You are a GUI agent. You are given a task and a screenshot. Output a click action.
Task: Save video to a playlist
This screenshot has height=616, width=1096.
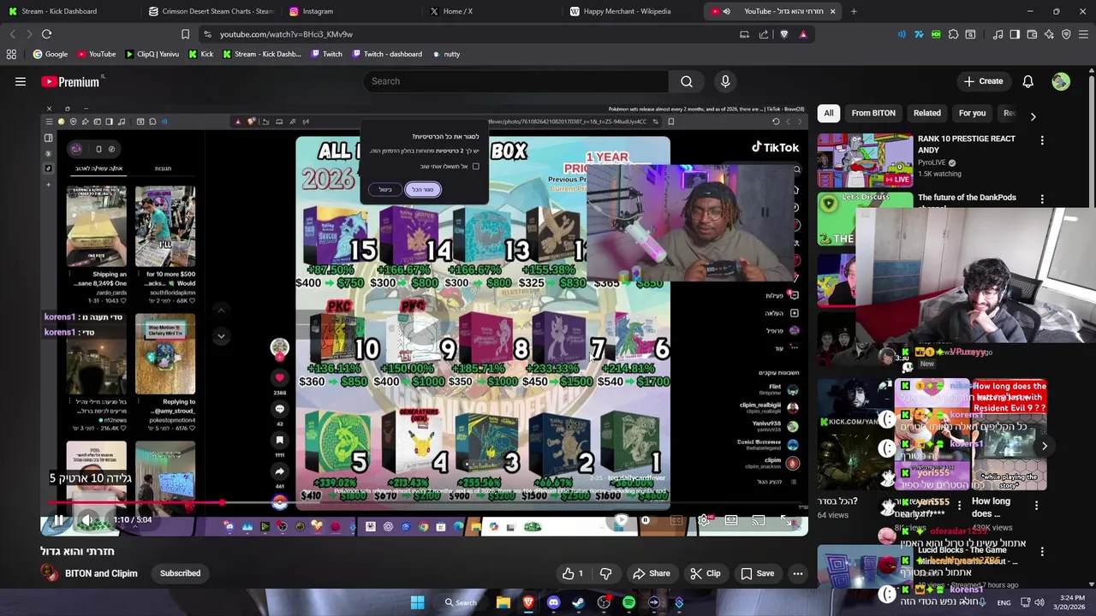(757, 573)
